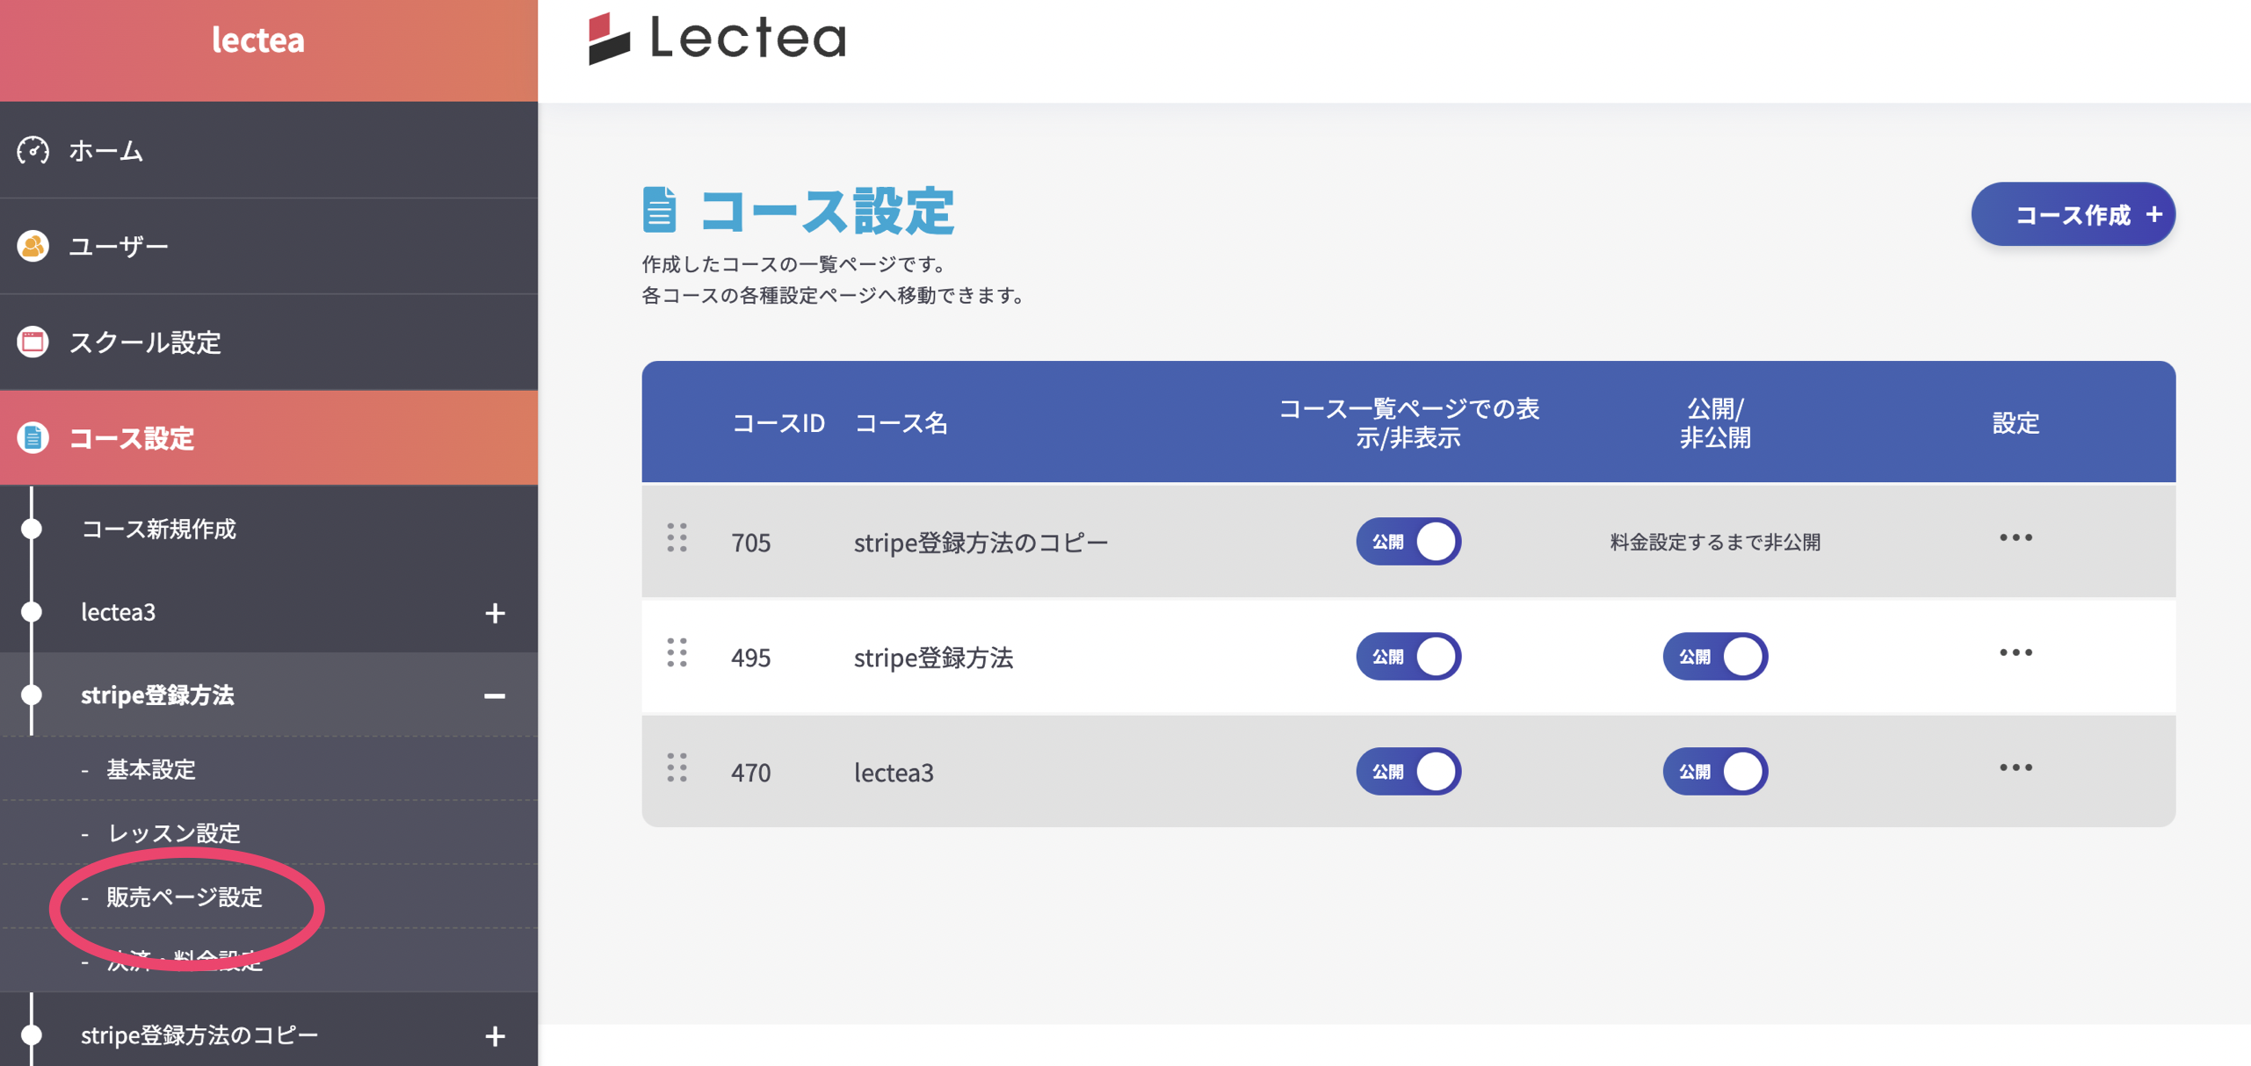Expand the lectea3 sidebar item
The width and height of the screenshot is (2251, 1066).
click(x=495, y=612)
